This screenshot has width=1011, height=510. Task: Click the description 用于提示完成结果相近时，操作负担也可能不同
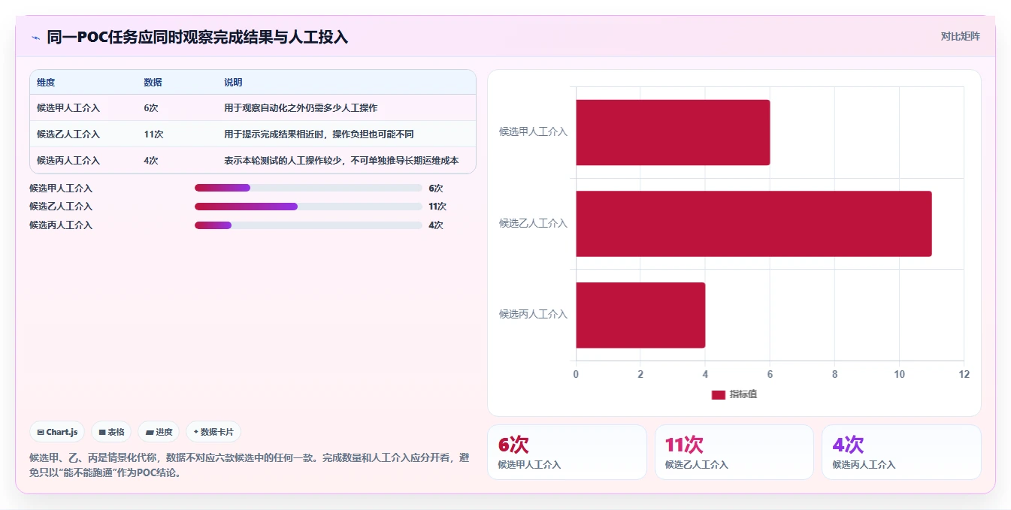pos(319,134)
